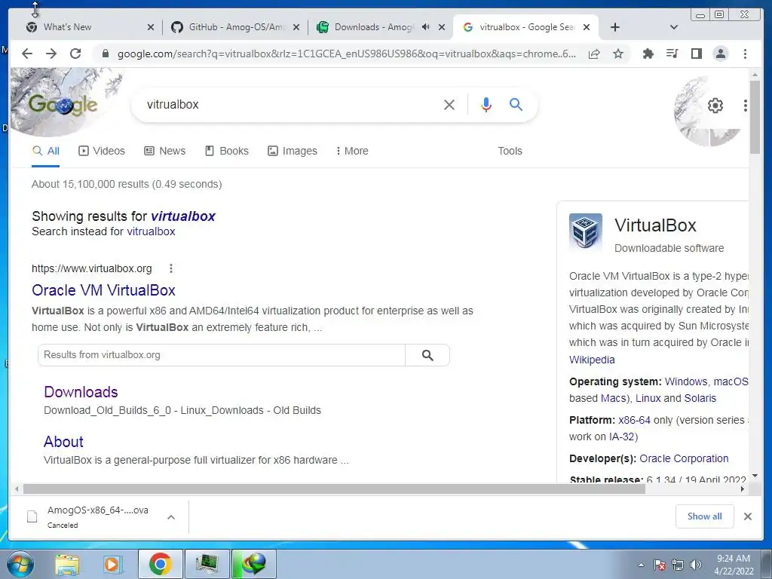Focus Results from virtualbox.org search field
This screenshot has height=579, width=772.
click(x=222, y=355)
